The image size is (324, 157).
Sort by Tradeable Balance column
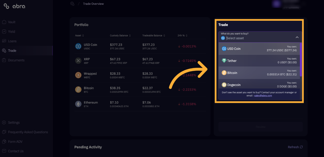tap(154, 35)
